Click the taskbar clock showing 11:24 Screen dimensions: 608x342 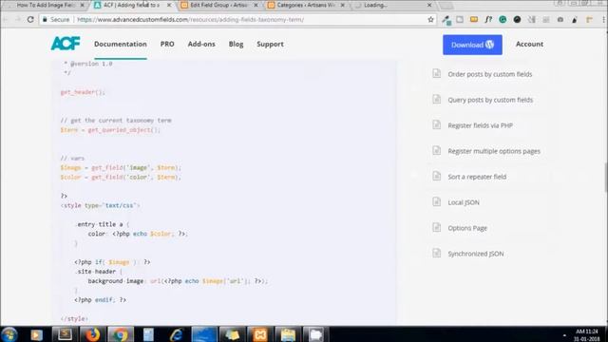587,335
